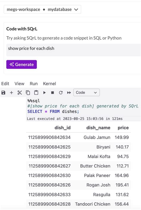The image size is (141, 210).
Task: Cut the selected cell with the scissors icon
Action: (20, 93)
